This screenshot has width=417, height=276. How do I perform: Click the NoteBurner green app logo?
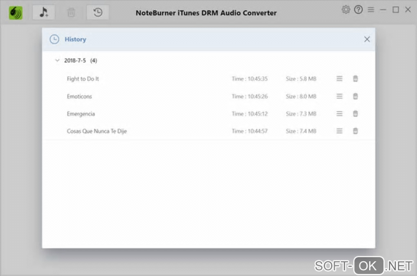click(x=16, y=13)
